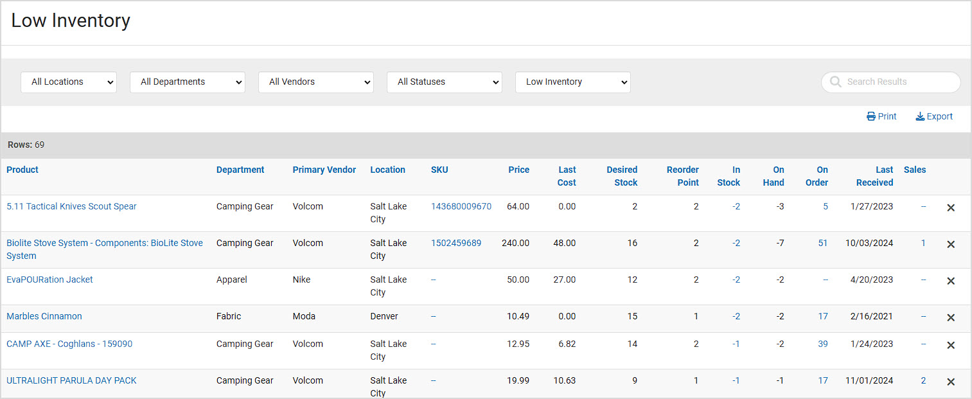Open the All Locations dropdown
Viewport: 972px width, 399px height.
click(x=69, y=82)
